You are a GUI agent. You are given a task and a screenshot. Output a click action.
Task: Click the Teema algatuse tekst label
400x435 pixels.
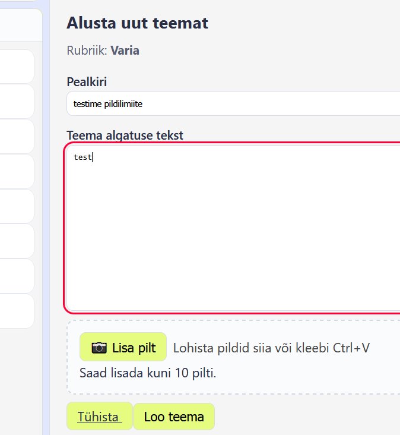(x=125, y=135)
